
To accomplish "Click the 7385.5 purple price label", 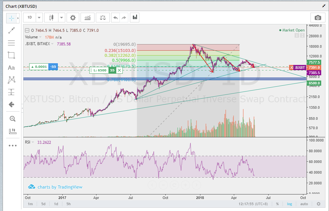I will coord(314,73).
